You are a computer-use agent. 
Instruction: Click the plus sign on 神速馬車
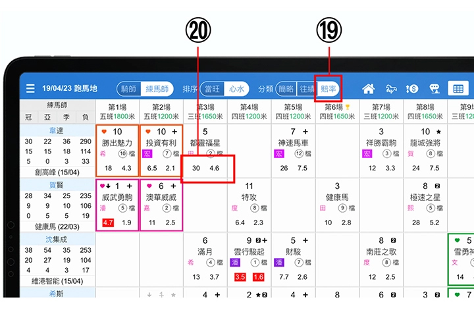305,132
